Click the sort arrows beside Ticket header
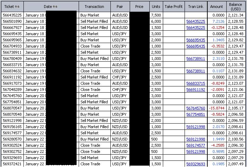Viewport: 247px width, 167px height. point(17,7)
